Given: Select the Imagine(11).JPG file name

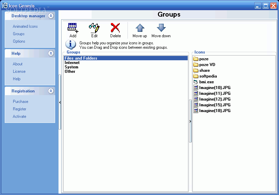Looking at the screenshot, I should 215,93.
